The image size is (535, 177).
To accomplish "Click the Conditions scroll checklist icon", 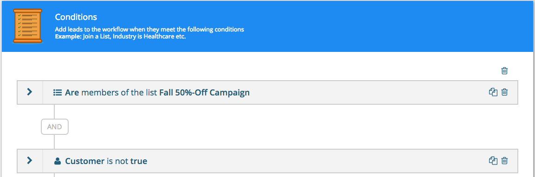I will (28, 26).
